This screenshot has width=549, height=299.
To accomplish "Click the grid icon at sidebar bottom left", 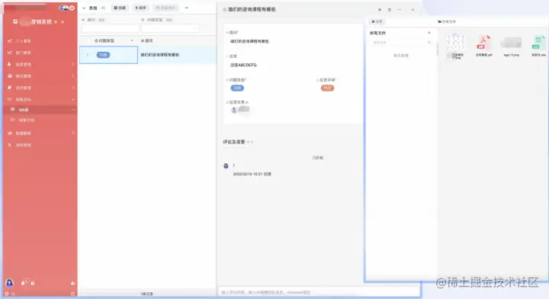I will (x=7, y=294).
